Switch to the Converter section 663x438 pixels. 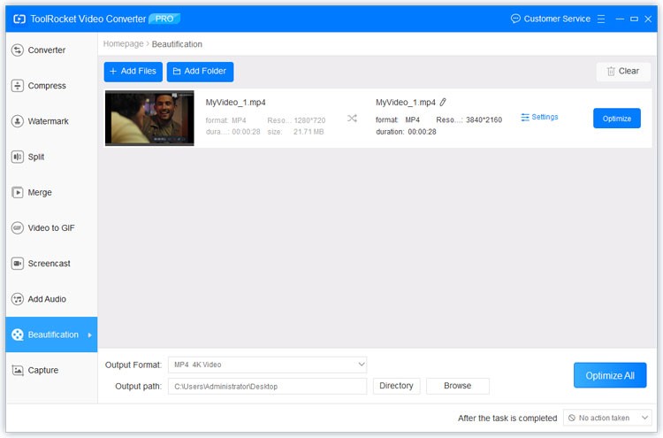point(51,50)
